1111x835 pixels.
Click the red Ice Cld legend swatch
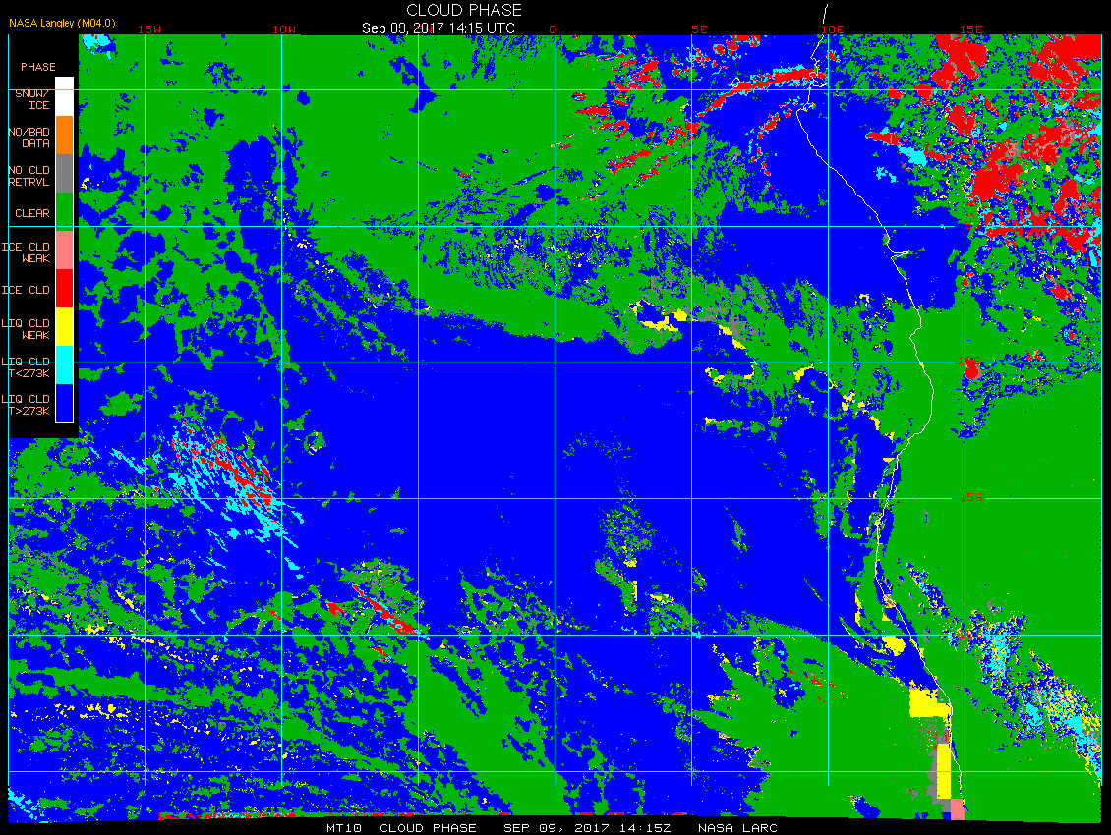tap(65, 288)
